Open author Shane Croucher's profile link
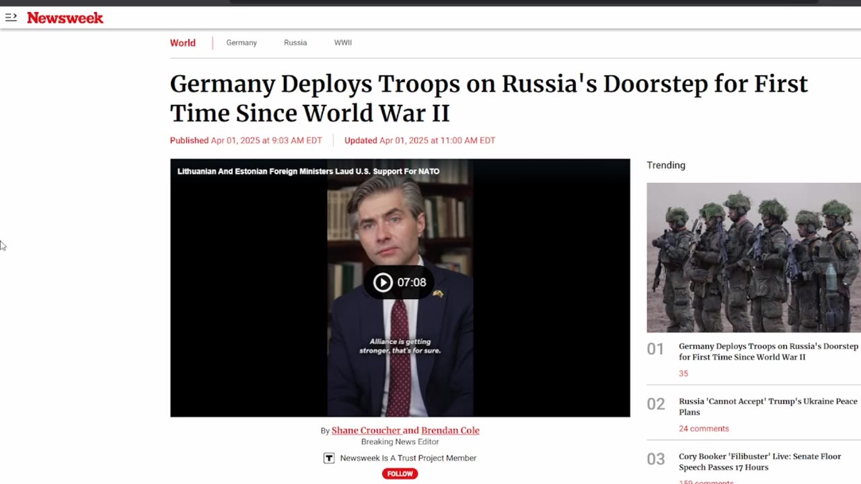The width and height of the screenshot is (861, 484). tap(367, 430)
